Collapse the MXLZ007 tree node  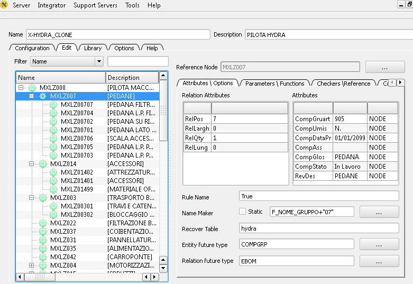click(31, 96)
